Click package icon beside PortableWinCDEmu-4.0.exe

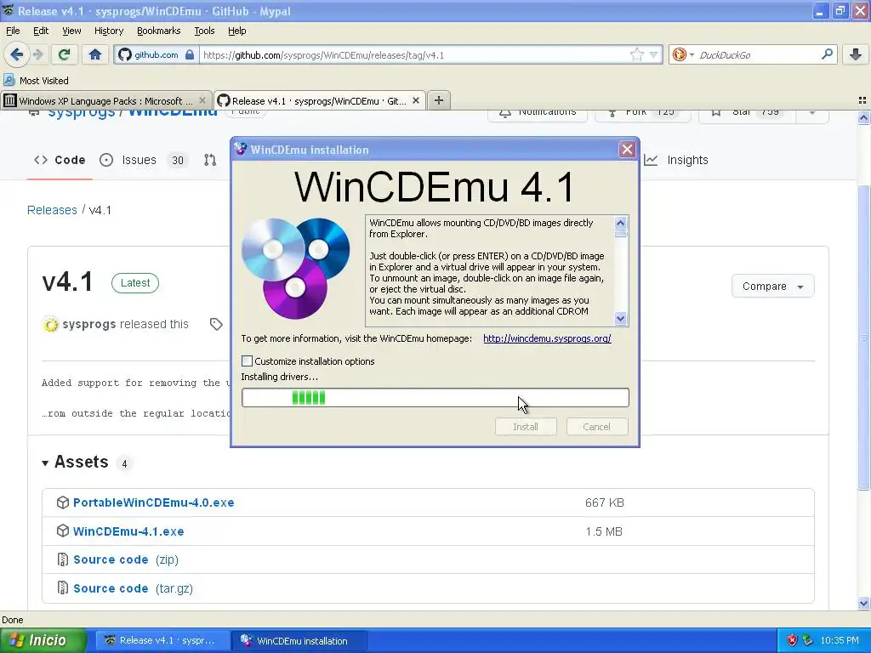pos(63,503)
